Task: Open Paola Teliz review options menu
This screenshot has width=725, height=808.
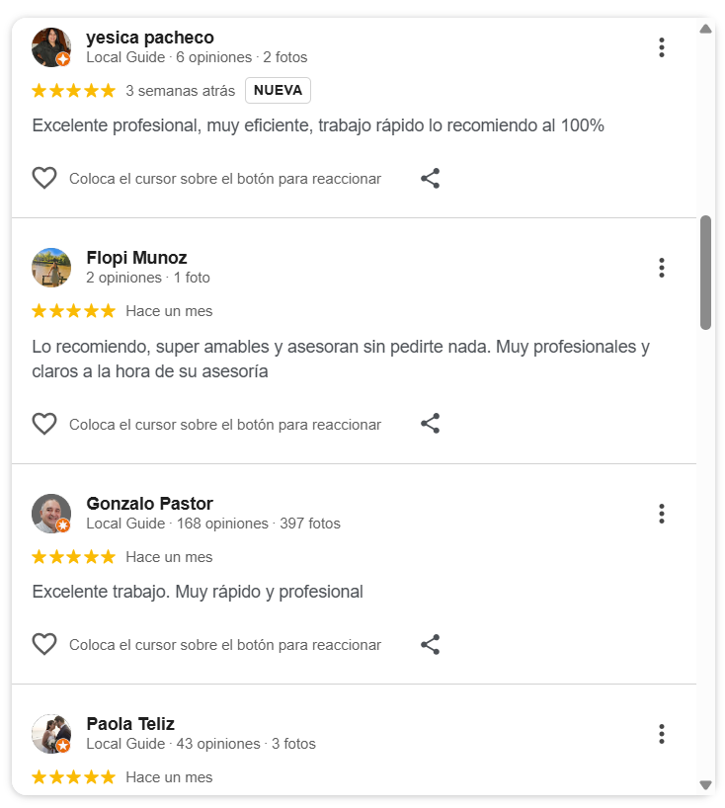Action: click(661, 734)
